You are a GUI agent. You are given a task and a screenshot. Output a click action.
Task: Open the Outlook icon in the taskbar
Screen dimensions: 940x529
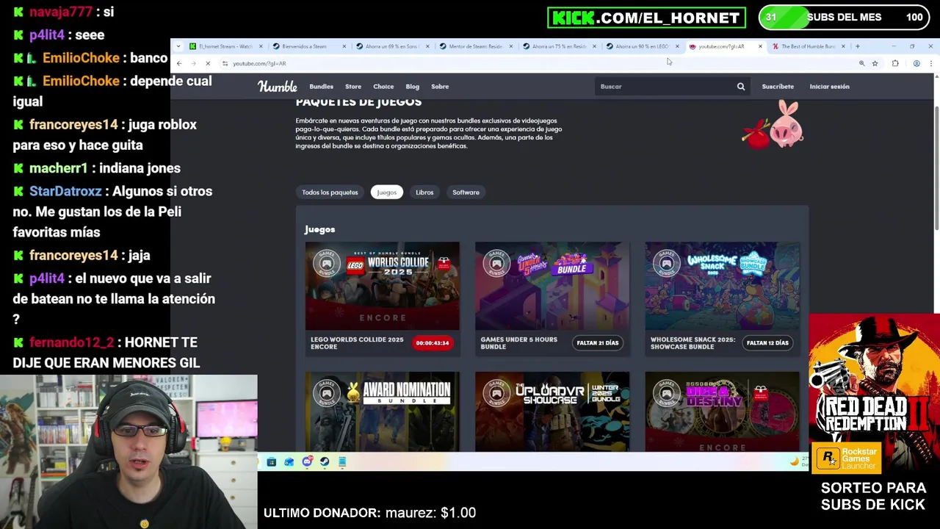[289, 462]
